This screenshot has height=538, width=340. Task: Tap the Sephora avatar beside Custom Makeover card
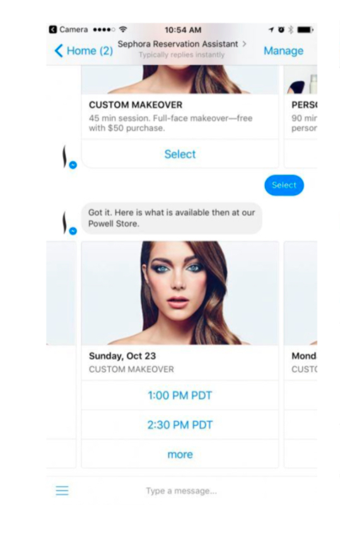pyautogui.click(x=69, y=157)
